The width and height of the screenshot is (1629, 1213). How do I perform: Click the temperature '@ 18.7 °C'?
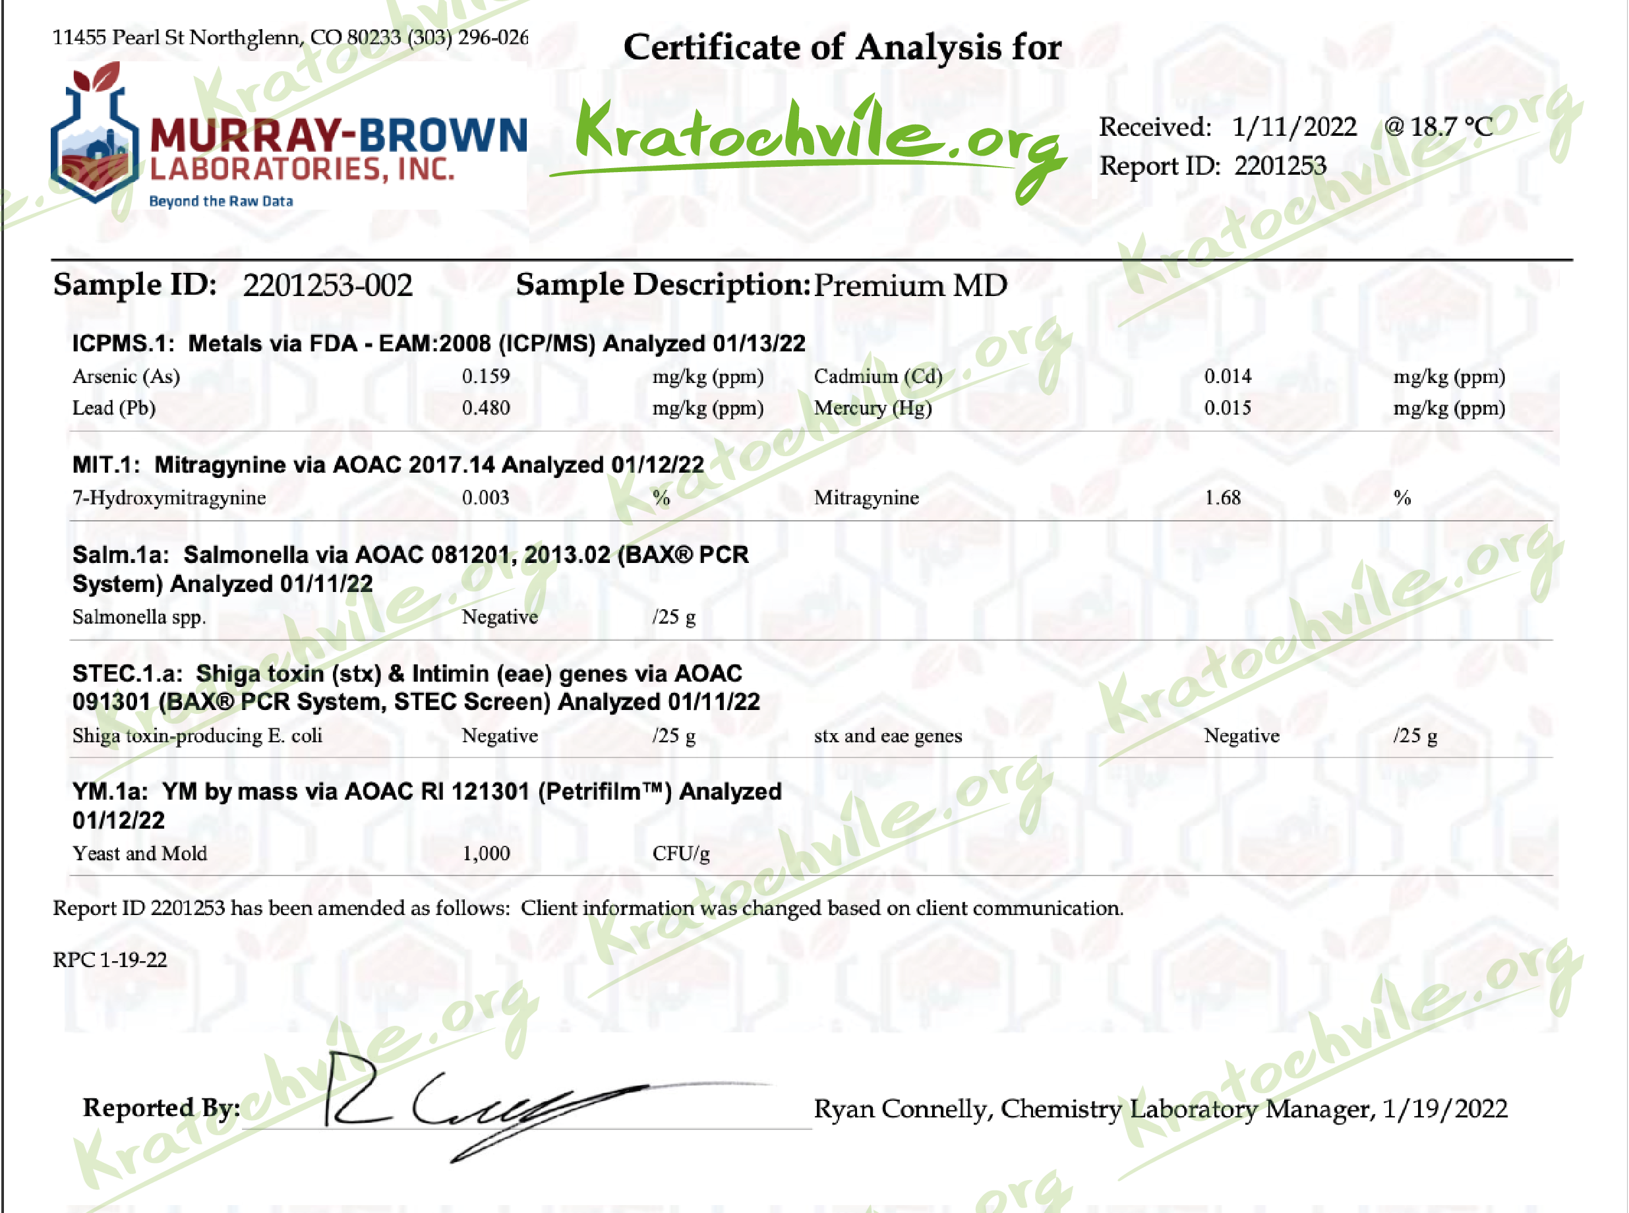[x=1438, y=127]
